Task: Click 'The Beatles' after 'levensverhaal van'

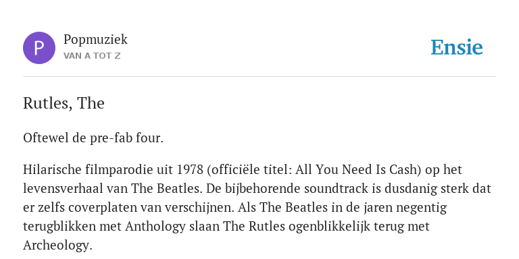Action: pos(166,189)
